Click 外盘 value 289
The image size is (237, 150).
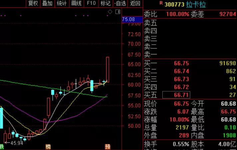tap(184, 135)
